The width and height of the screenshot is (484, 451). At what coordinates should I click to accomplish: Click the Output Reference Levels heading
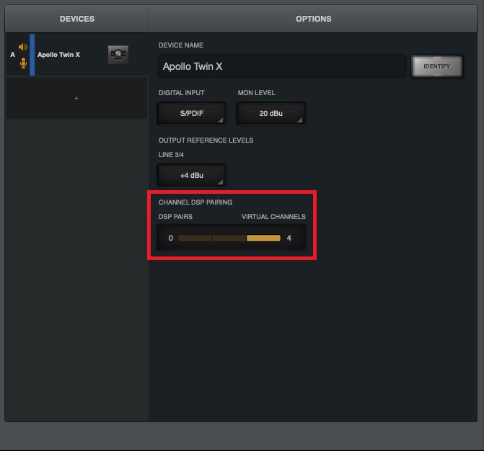click(206, 140)
